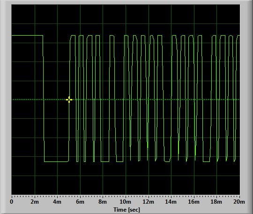
Task: Select the 12m time axis label
Action: pyautogui.click(x=148, y=202)
